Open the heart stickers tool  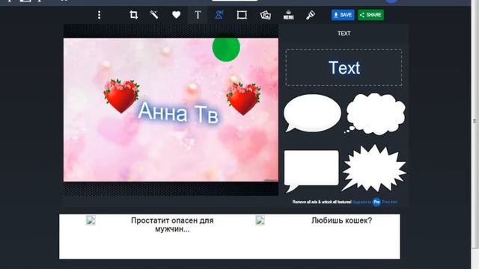[x=177, y=15]
